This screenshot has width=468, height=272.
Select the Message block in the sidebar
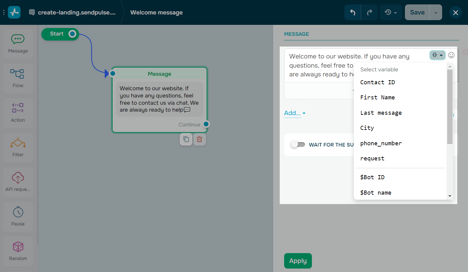coord(18,43)
